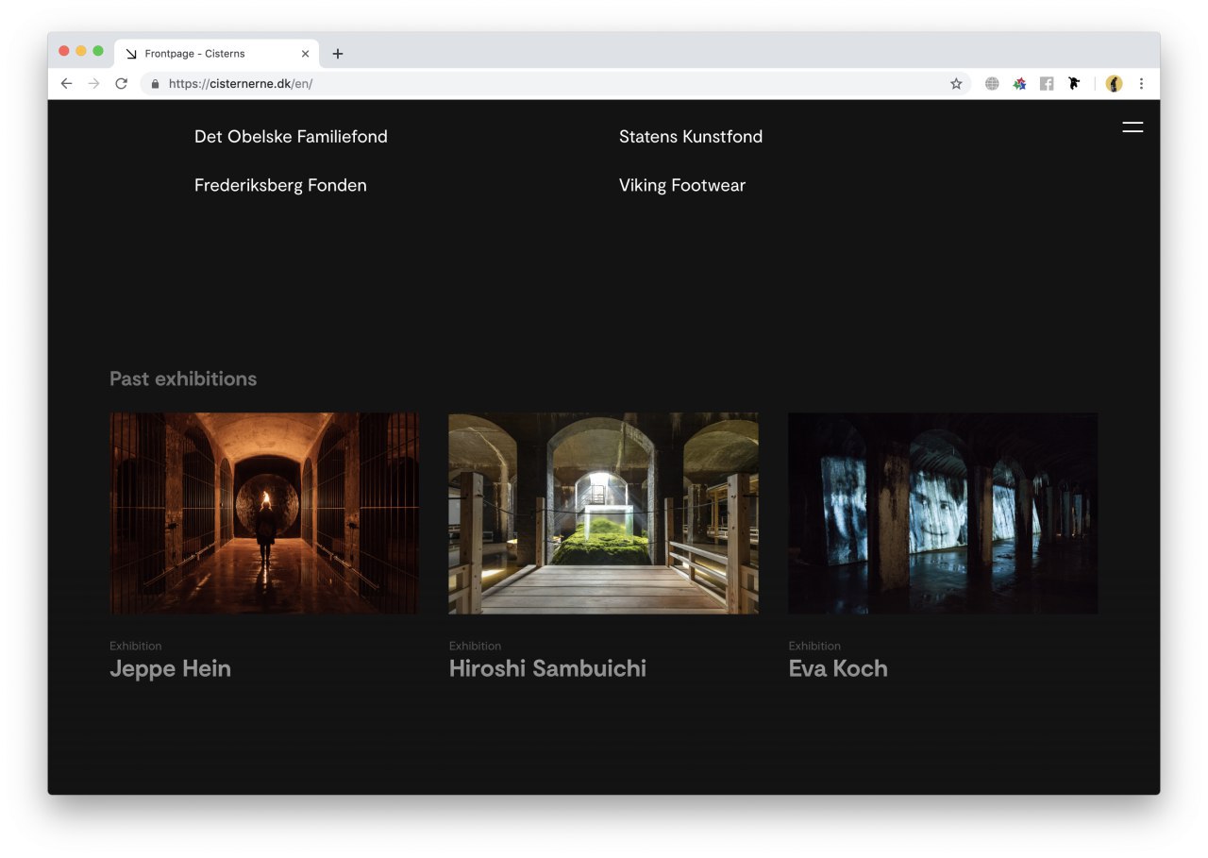The image size is (1208, 858).
Task: Click the browser back arrow
Action: (x=66, y=84)
